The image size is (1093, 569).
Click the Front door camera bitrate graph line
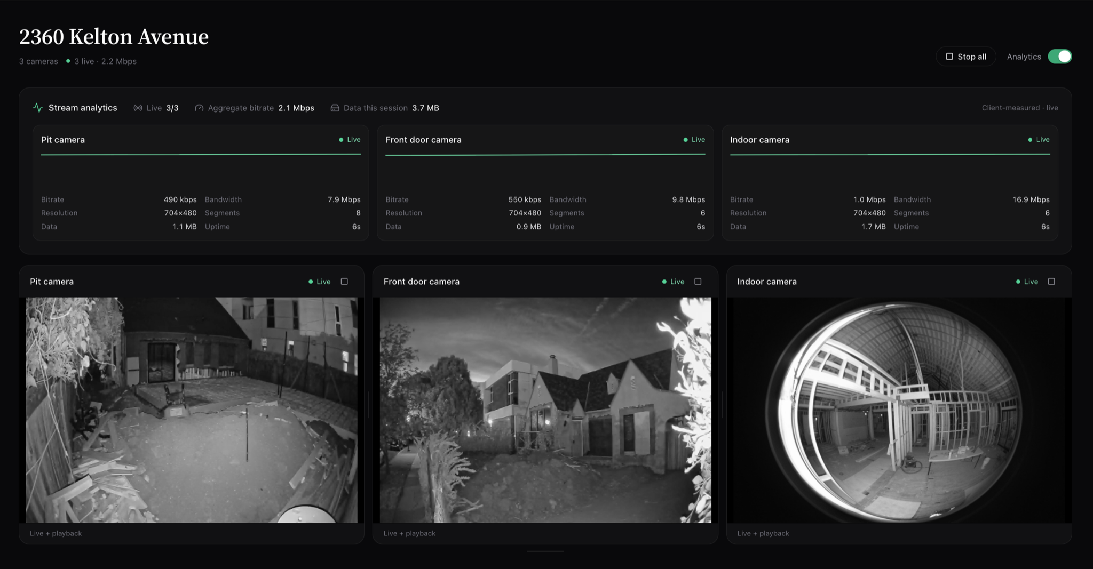click(545, 155)
